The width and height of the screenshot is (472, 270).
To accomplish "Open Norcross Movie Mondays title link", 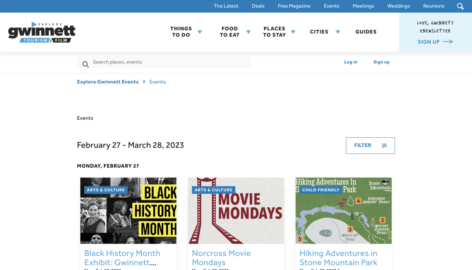I will (x=221, y=258).
